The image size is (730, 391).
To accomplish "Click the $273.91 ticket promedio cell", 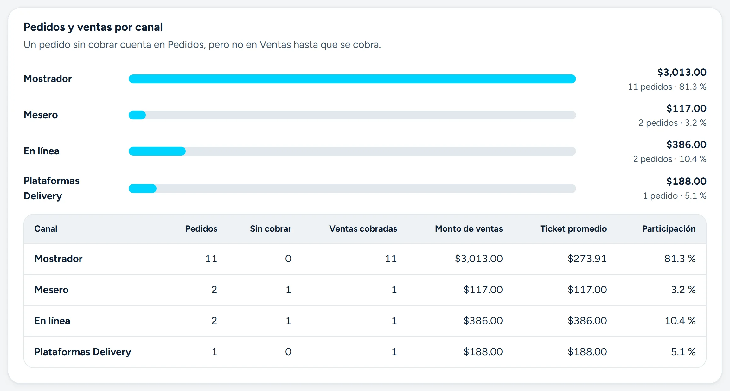I will pyautogui.click(x=587, y=259).
